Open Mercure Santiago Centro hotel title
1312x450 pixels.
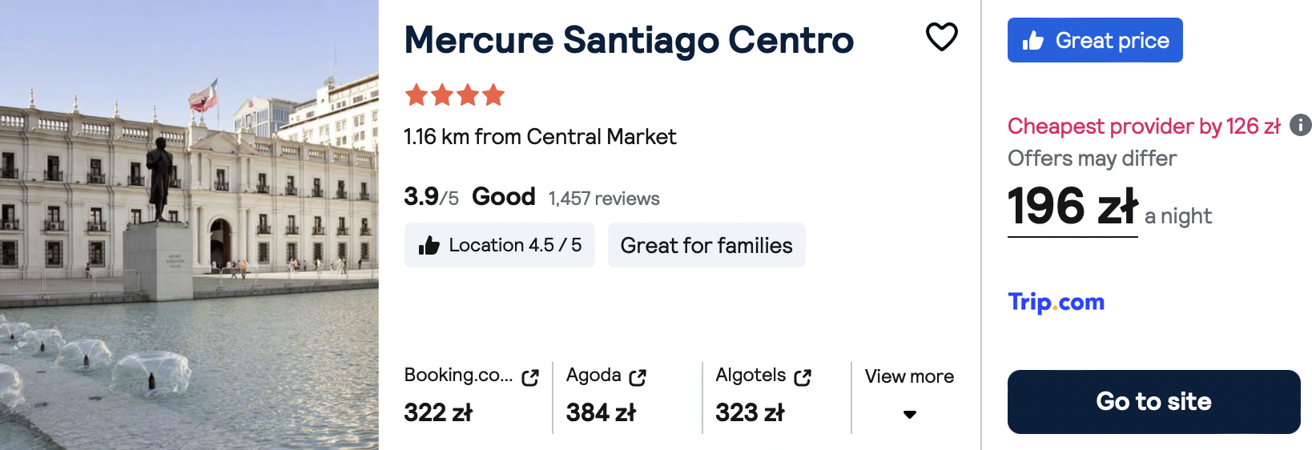[629, 40]
